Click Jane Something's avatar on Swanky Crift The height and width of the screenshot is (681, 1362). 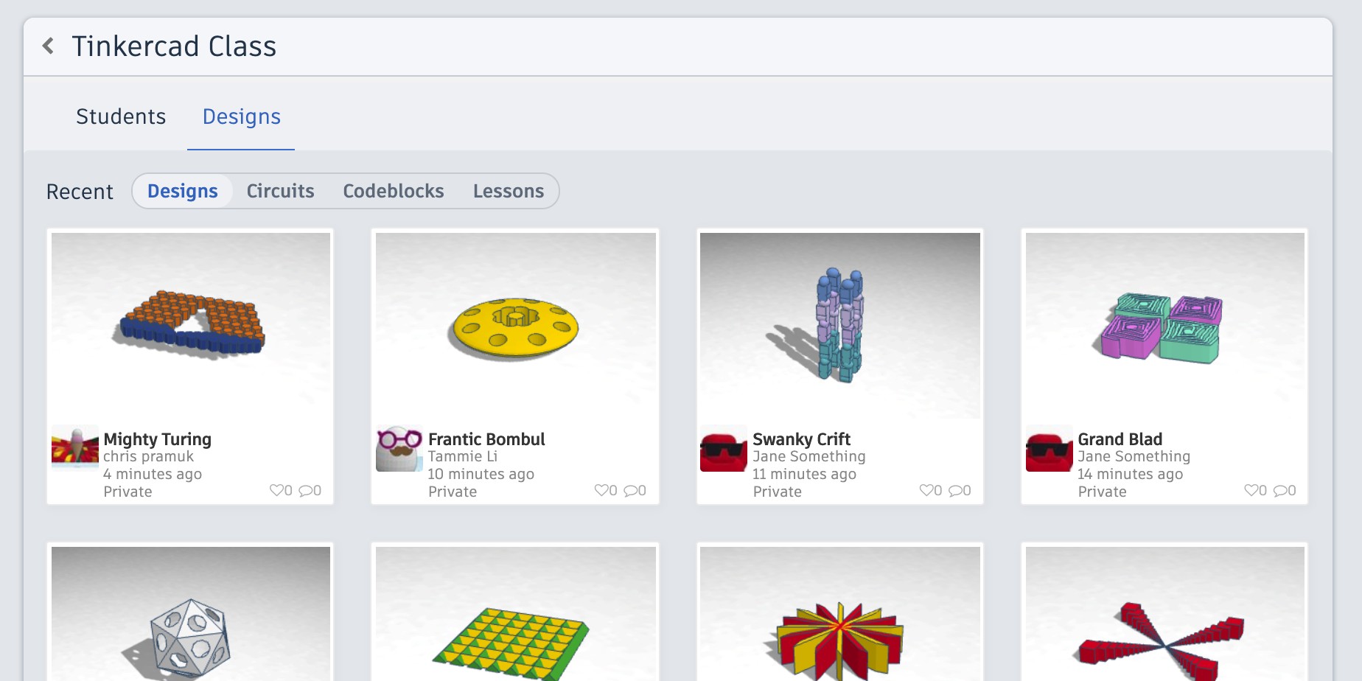tap(724, 448)
